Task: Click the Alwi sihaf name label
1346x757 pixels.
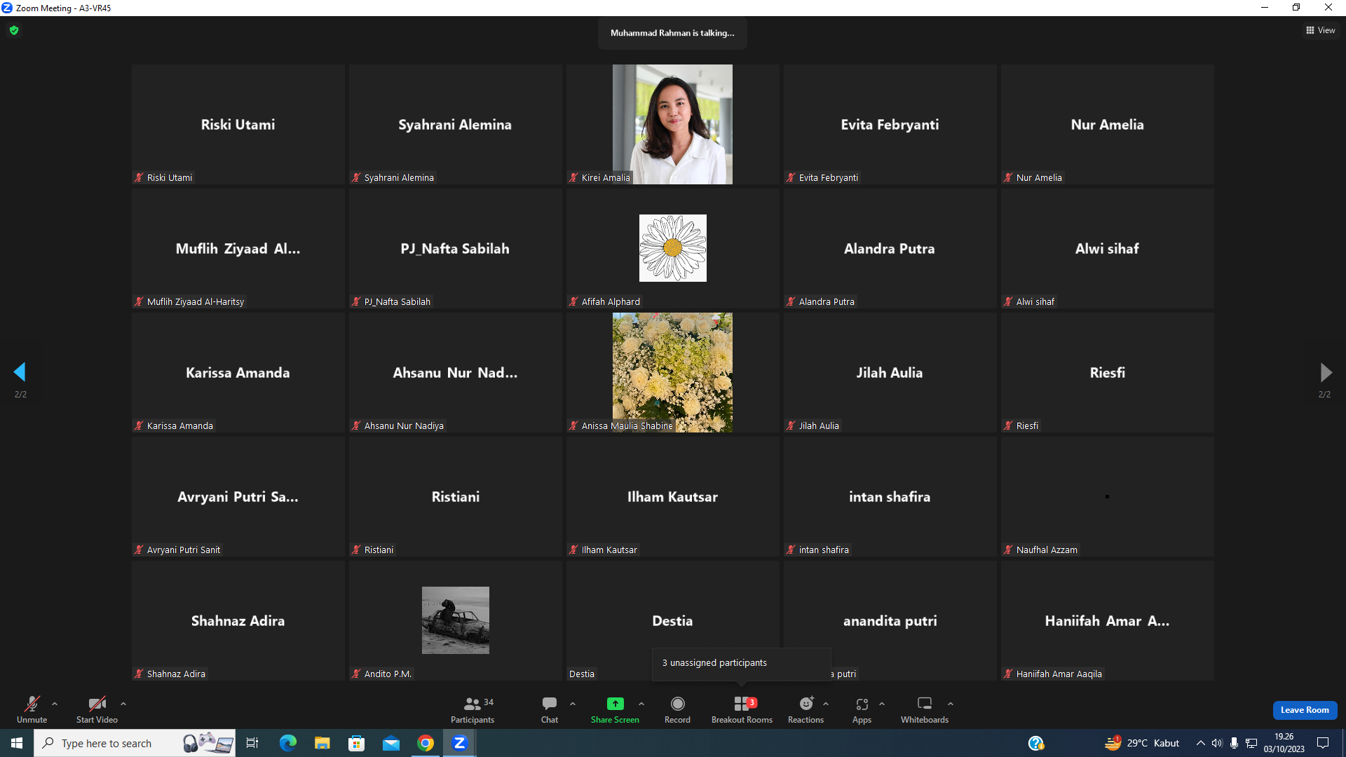Action: [1035, 302]
